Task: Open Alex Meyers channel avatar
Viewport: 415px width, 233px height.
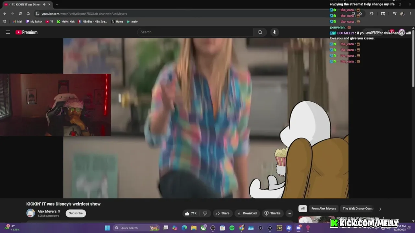Action: [30, 213]
